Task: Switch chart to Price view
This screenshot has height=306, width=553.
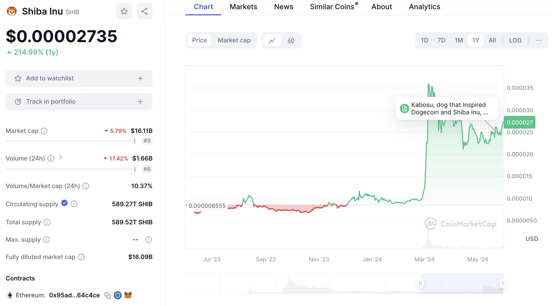Action: pyautogui.click(x=199, y=40)
